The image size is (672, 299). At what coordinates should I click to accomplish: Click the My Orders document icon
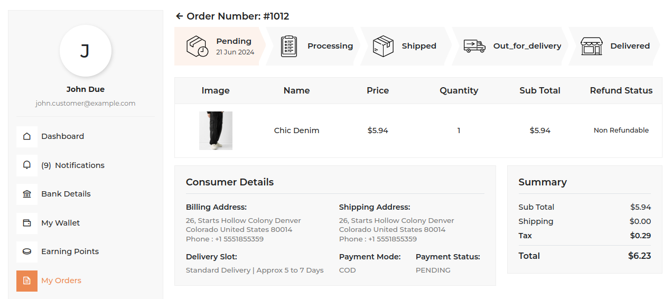(x=27, y=281)
